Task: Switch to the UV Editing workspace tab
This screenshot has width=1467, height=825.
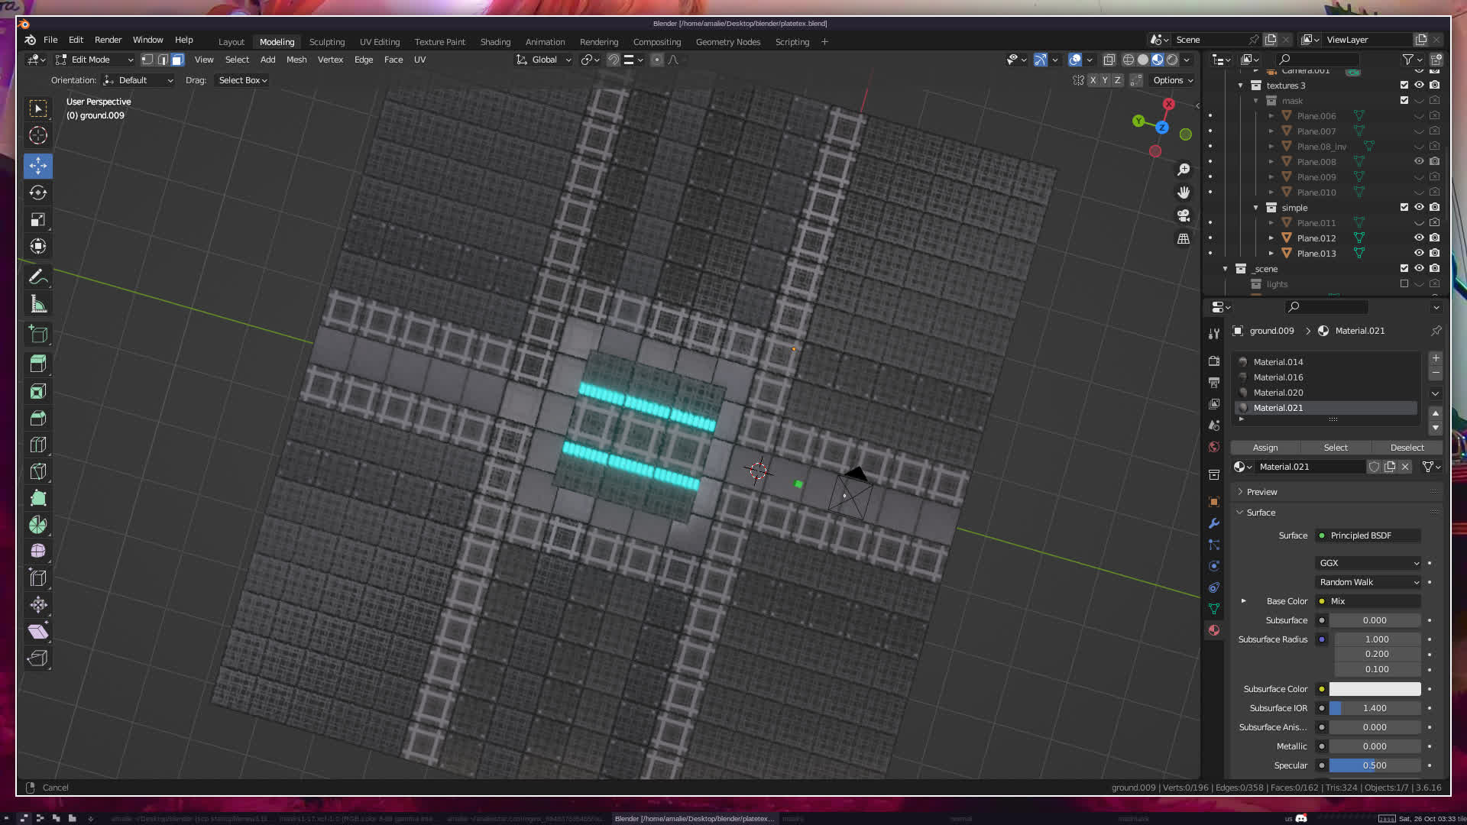Action: [379, 42]
